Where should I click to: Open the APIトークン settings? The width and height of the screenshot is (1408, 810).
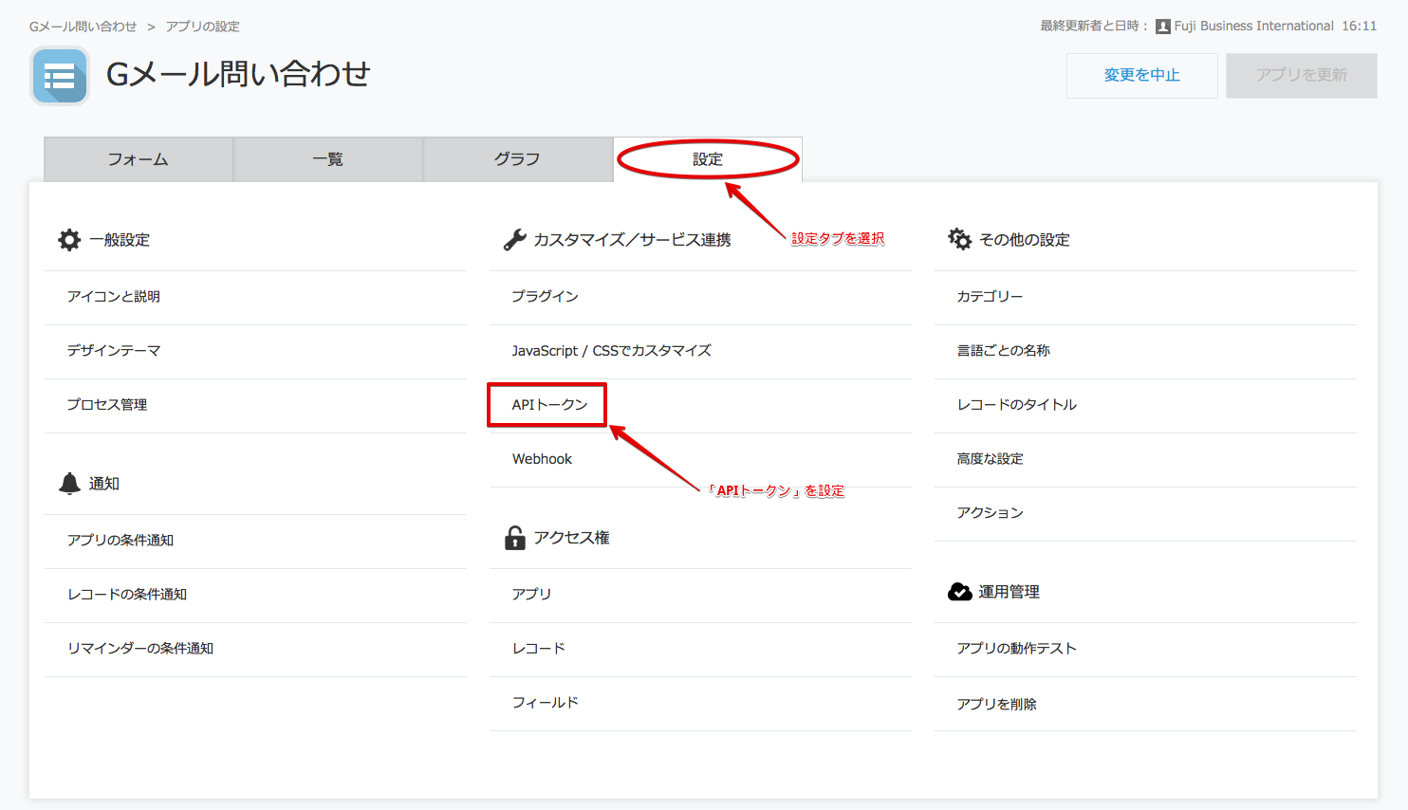click(x=549, y=405)
